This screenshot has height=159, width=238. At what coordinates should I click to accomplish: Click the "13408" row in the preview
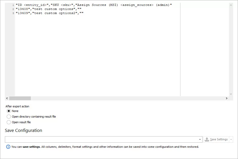tap(49, 9)
